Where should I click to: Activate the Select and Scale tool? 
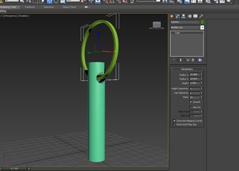coord(63,2)
